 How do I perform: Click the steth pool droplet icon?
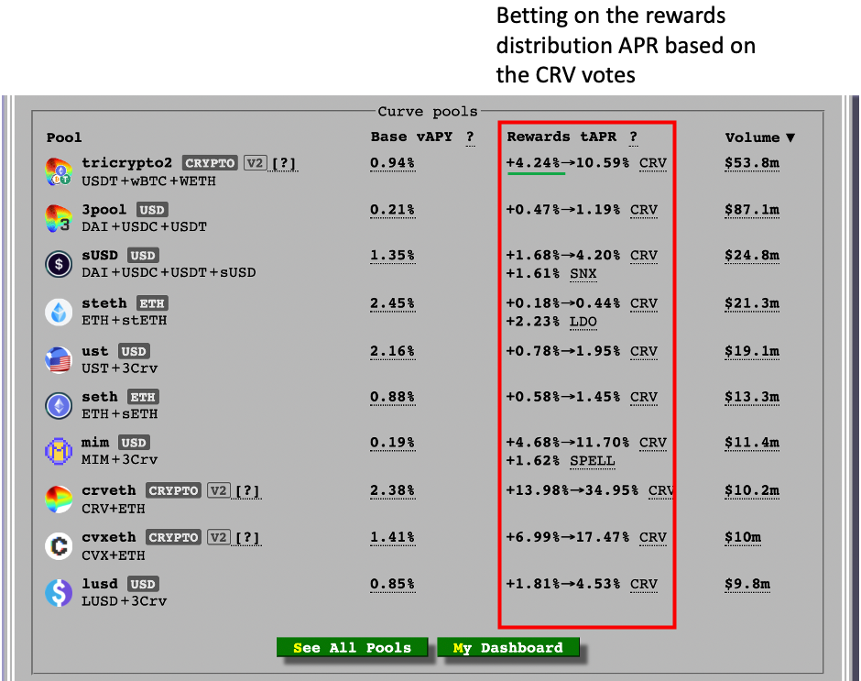(x=59, y=313)
